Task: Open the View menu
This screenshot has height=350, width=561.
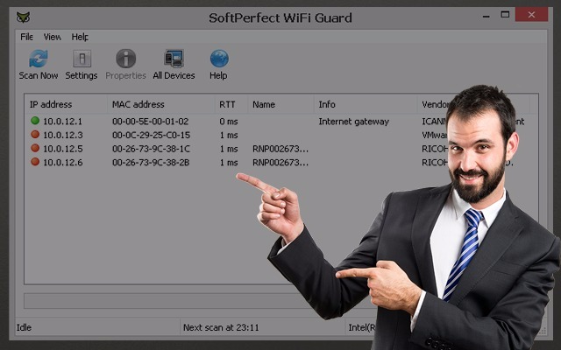Action: coord(53,37)
